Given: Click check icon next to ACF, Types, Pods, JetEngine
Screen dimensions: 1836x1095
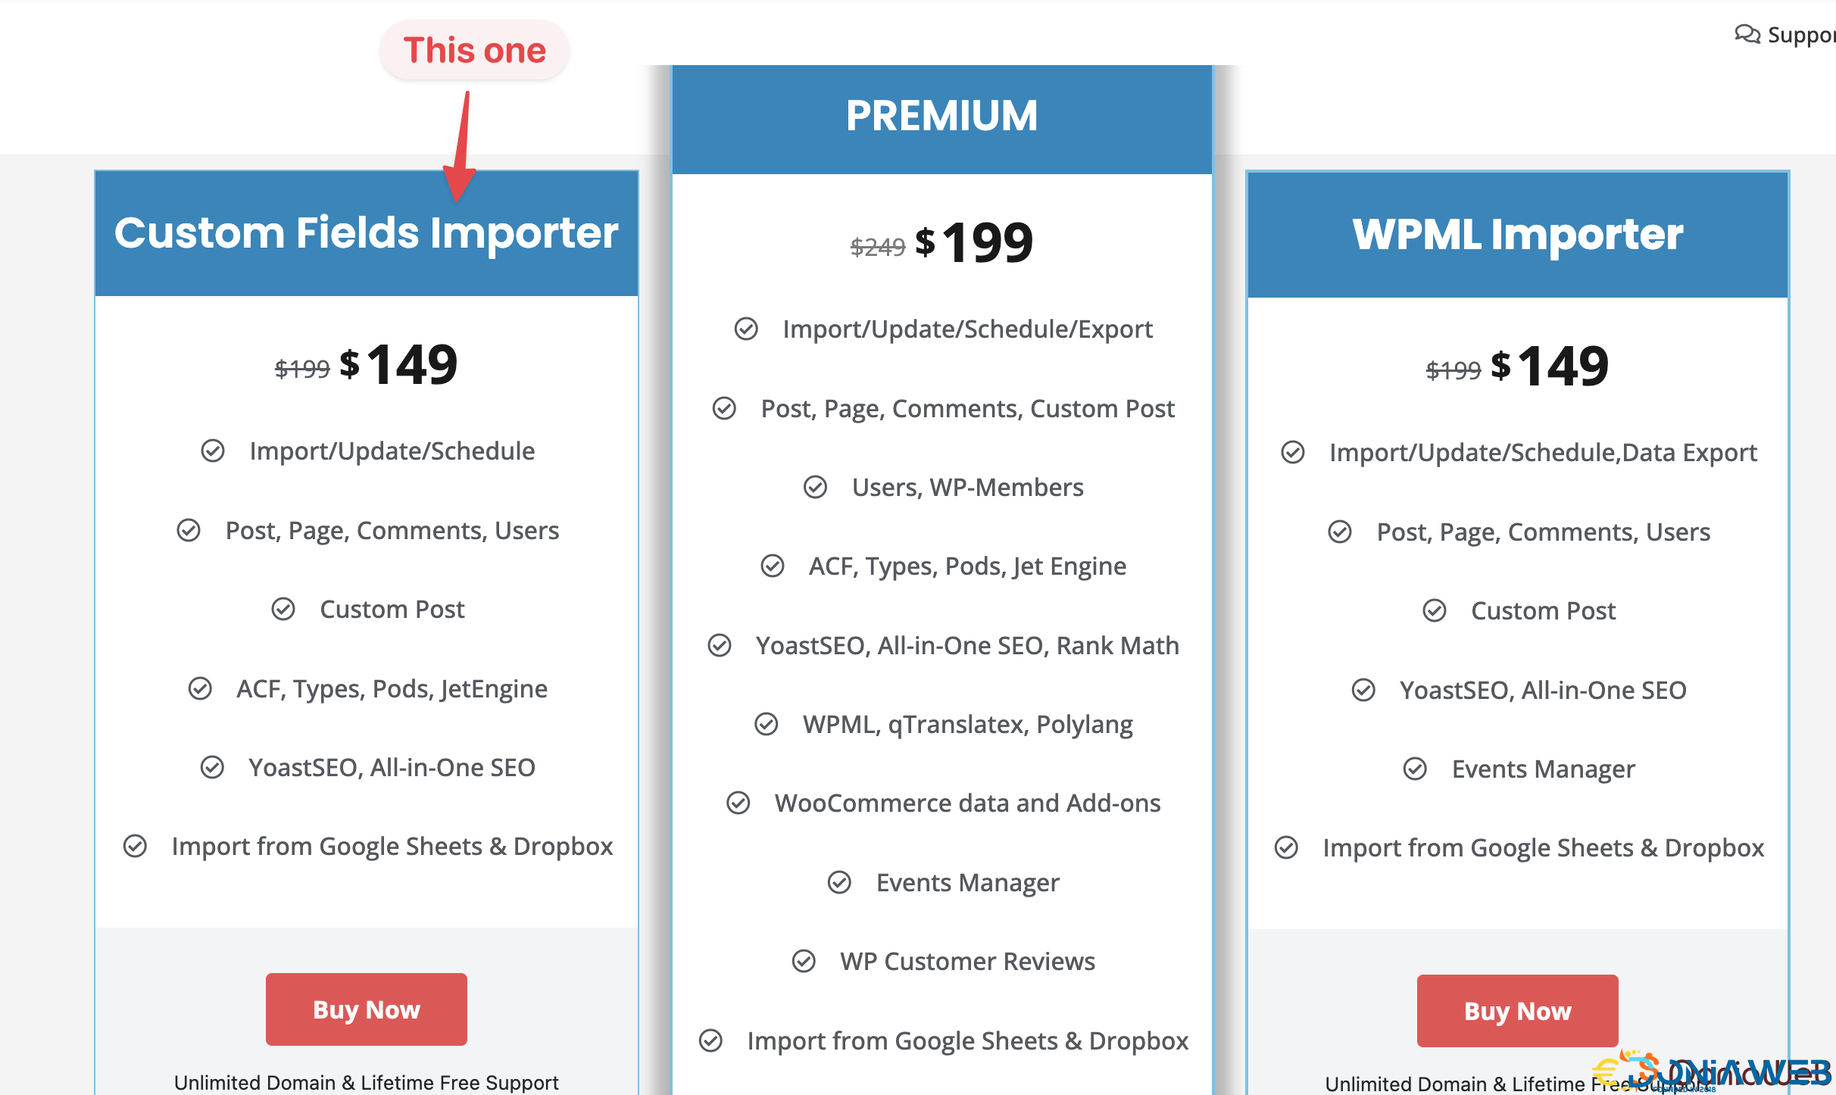Looking at the screenshot, I should click(200, 688).
